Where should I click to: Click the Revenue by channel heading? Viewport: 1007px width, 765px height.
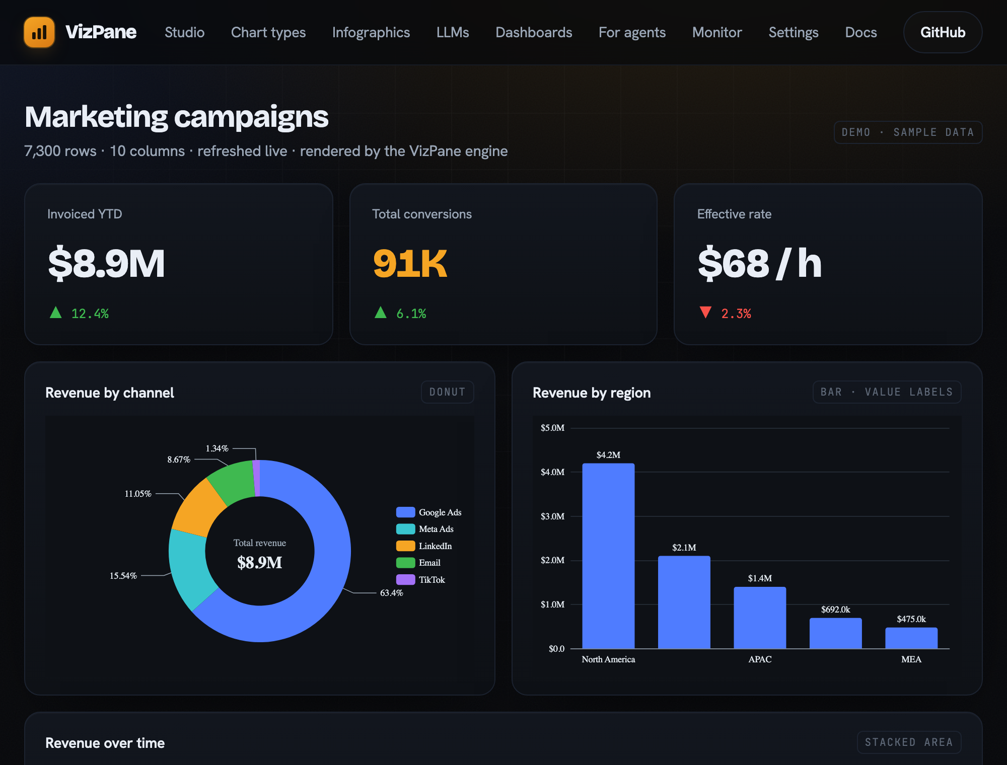point(110,393)
